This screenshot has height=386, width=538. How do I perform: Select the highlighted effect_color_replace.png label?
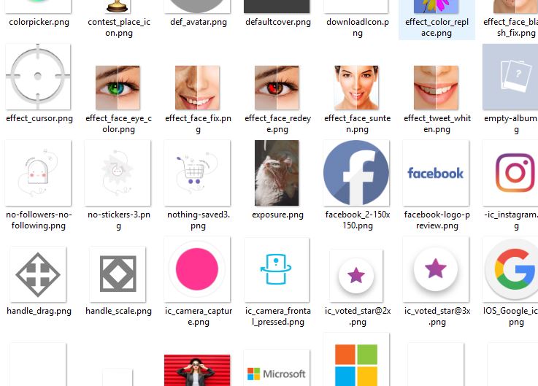437,28
